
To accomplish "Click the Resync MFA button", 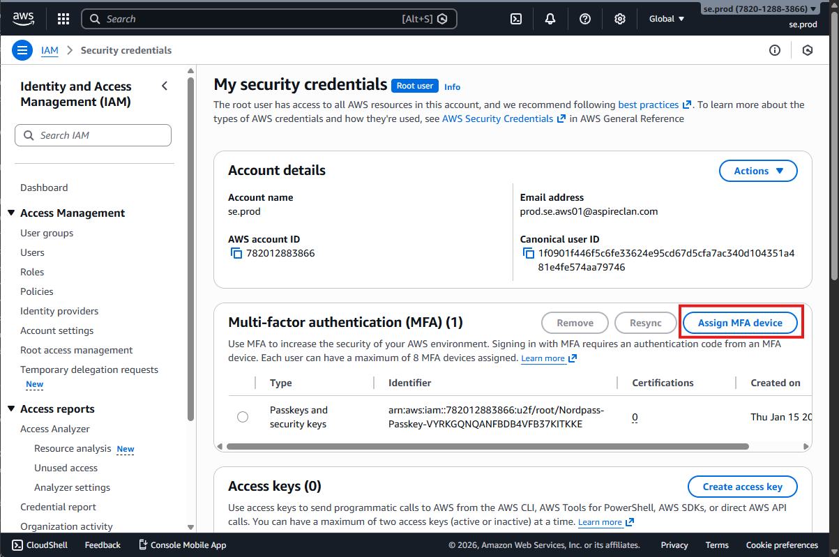I will click(x=645, y=323).
